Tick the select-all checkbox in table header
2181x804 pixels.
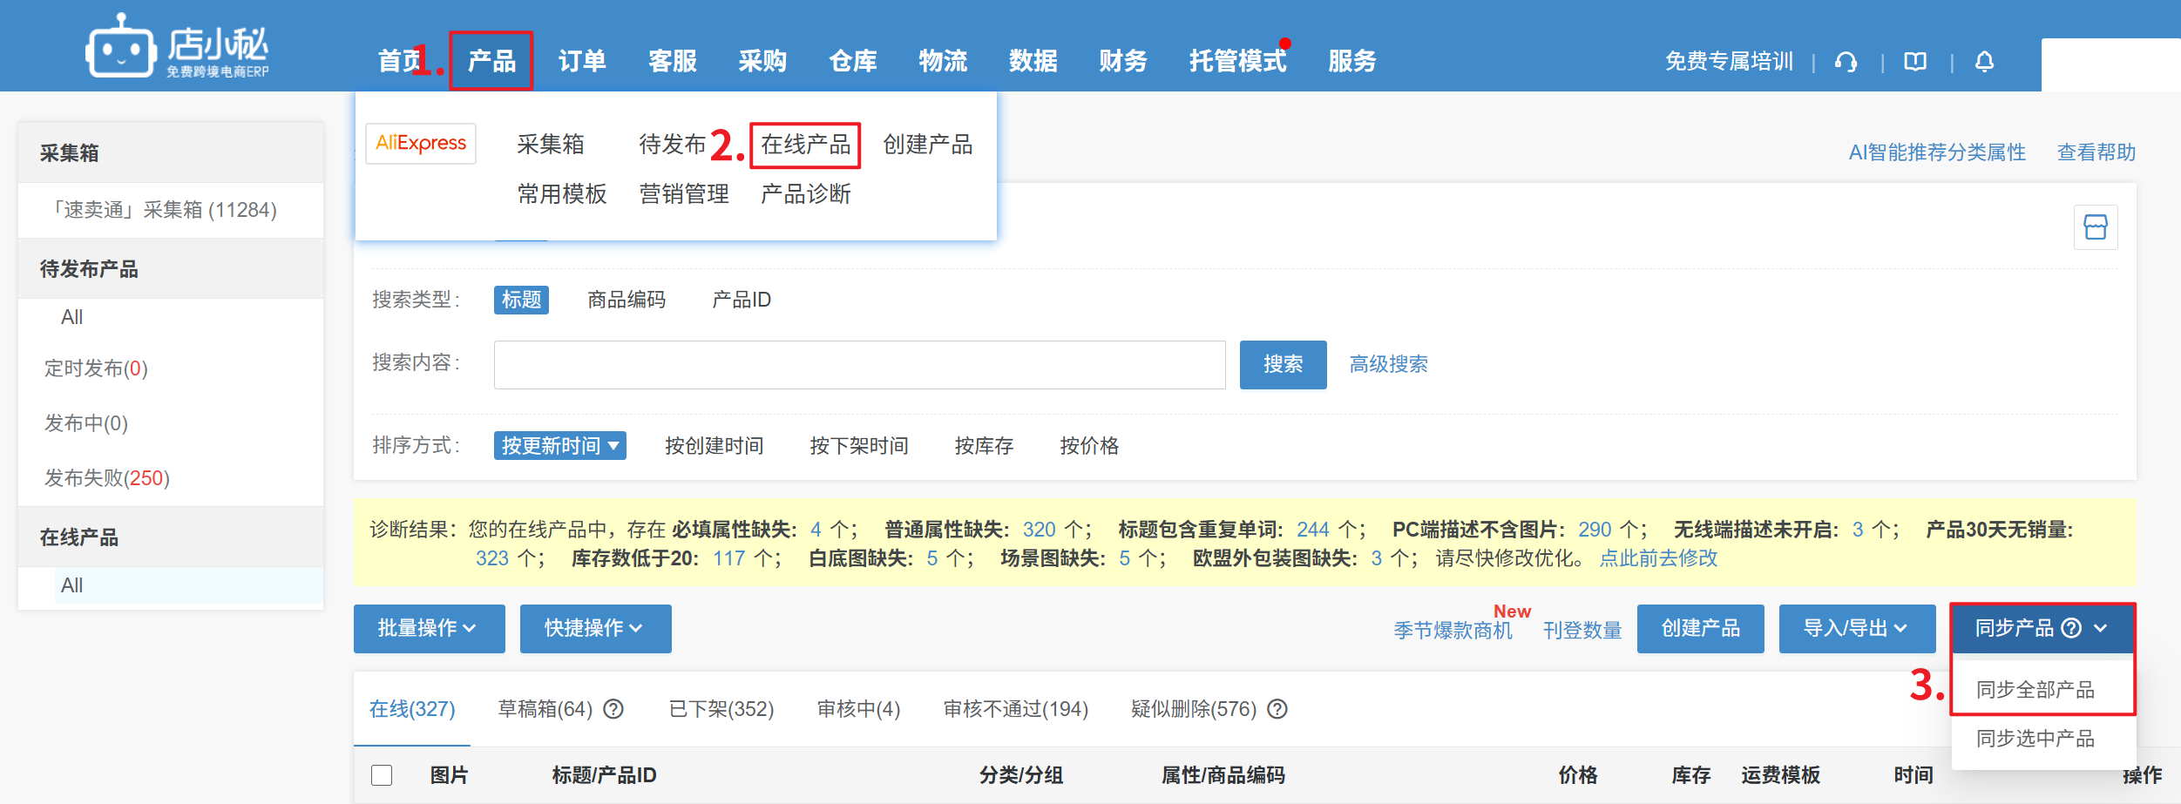[382, 775]
